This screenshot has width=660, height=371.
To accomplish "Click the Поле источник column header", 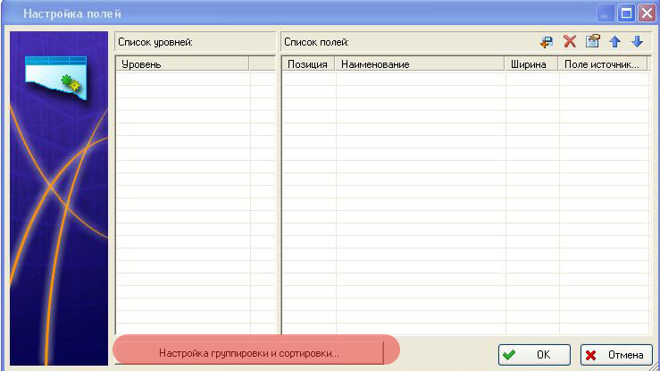I will point(602,64).
